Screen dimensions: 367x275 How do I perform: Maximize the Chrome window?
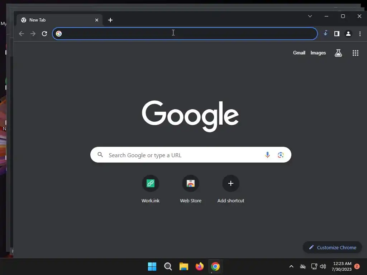343,16
